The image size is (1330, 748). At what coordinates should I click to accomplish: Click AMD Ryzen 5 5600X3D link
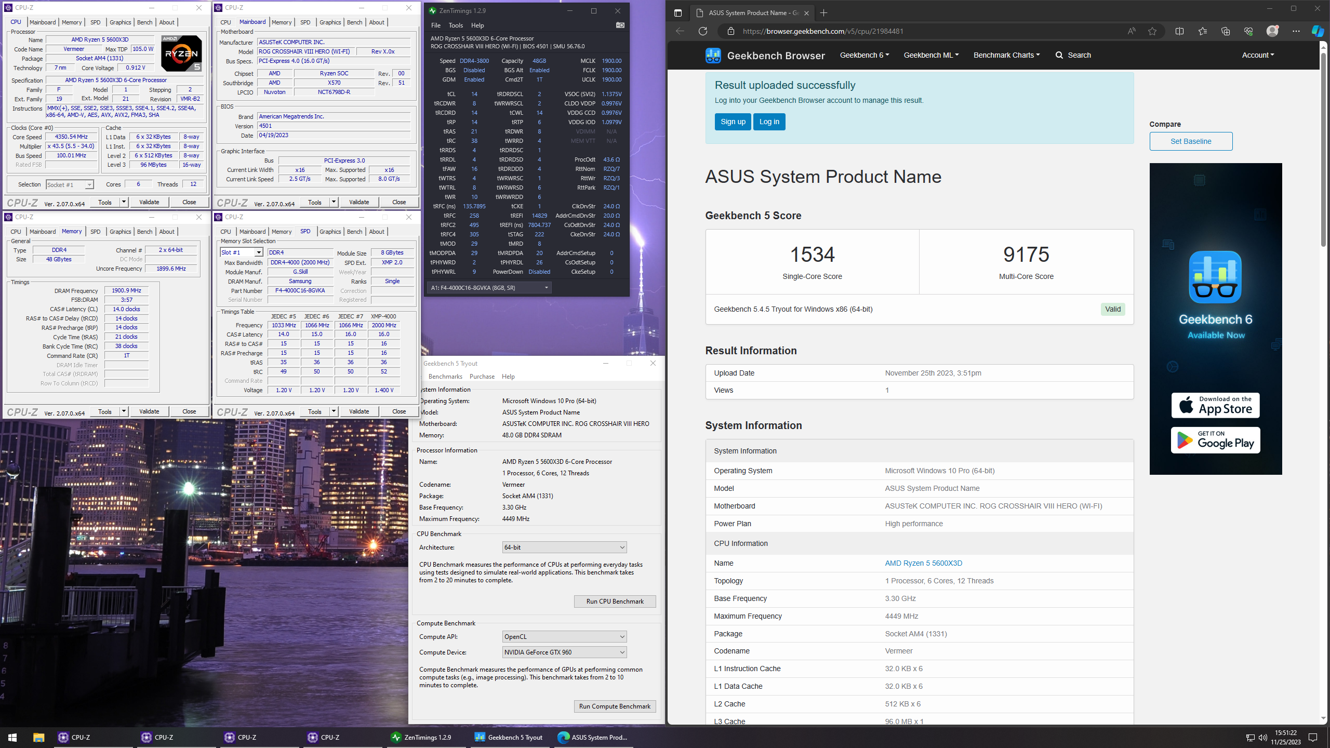(x=923, y=563)
